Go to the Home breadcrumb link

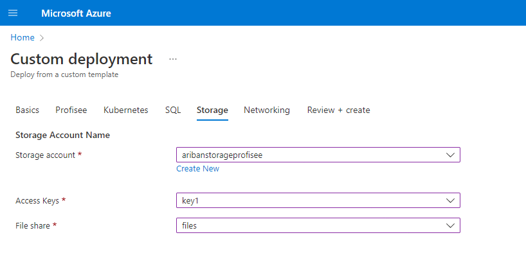pyautogui.click(x=23, y=37)
